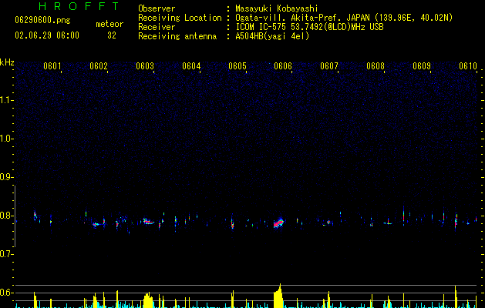The height and width of the screenshot is (308, 485).
Task: Click the timestamp 02.06.29 06:00
Action: coord(47,35)
